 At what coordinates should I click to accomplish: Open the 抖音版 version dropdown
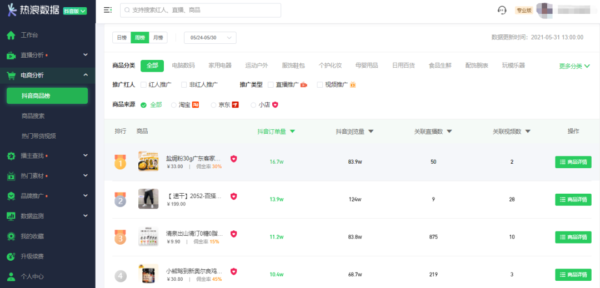(75, 11)
